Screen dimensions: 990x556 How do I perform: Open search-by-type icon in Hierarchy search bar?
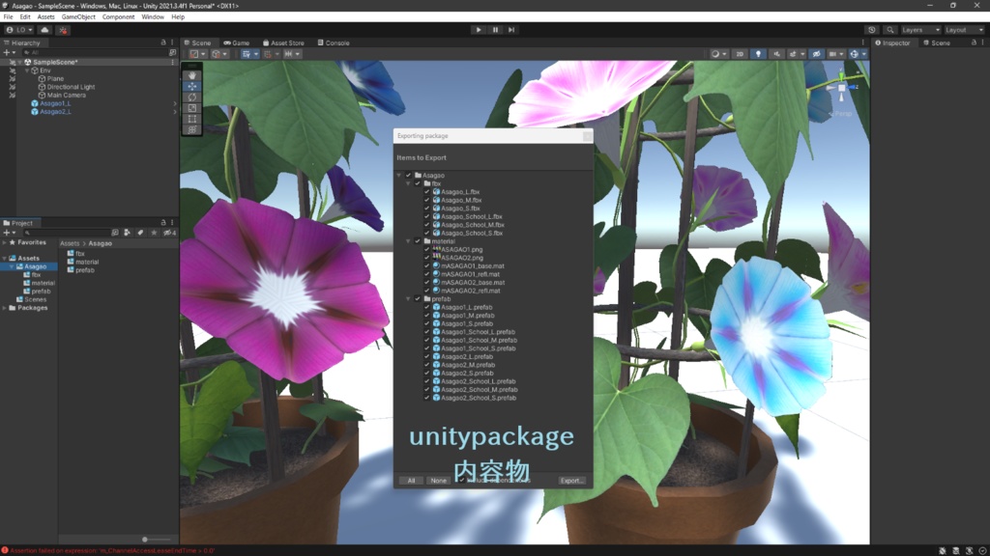pyautogui.click(x=172, y=53)
